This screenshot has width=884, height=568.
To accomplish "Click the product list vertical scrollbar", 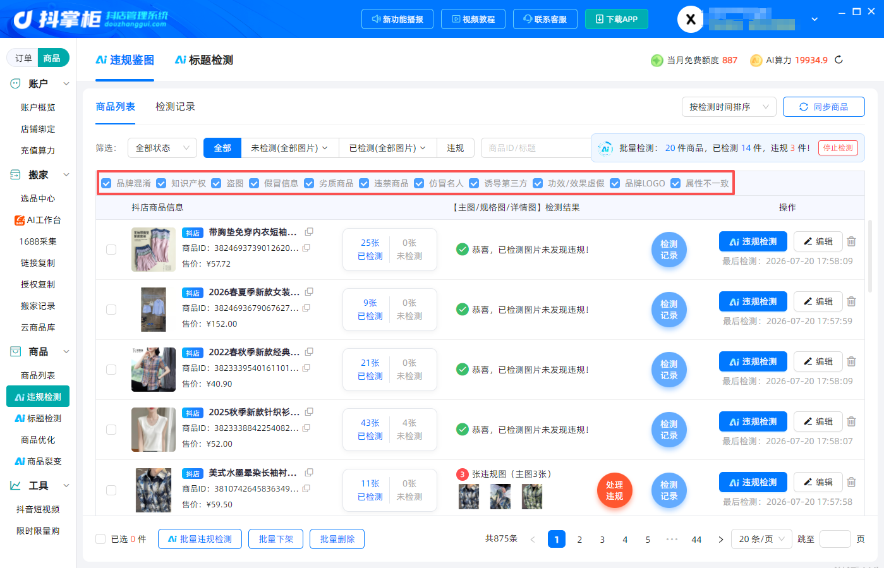I will (x=870, y=256).
